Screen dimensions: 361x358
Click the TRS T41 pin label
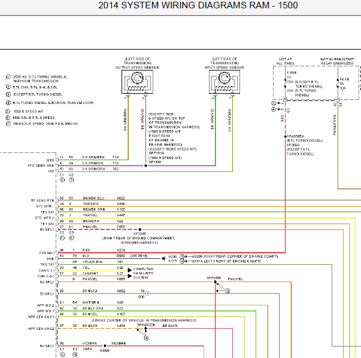[x=47, y=265]
